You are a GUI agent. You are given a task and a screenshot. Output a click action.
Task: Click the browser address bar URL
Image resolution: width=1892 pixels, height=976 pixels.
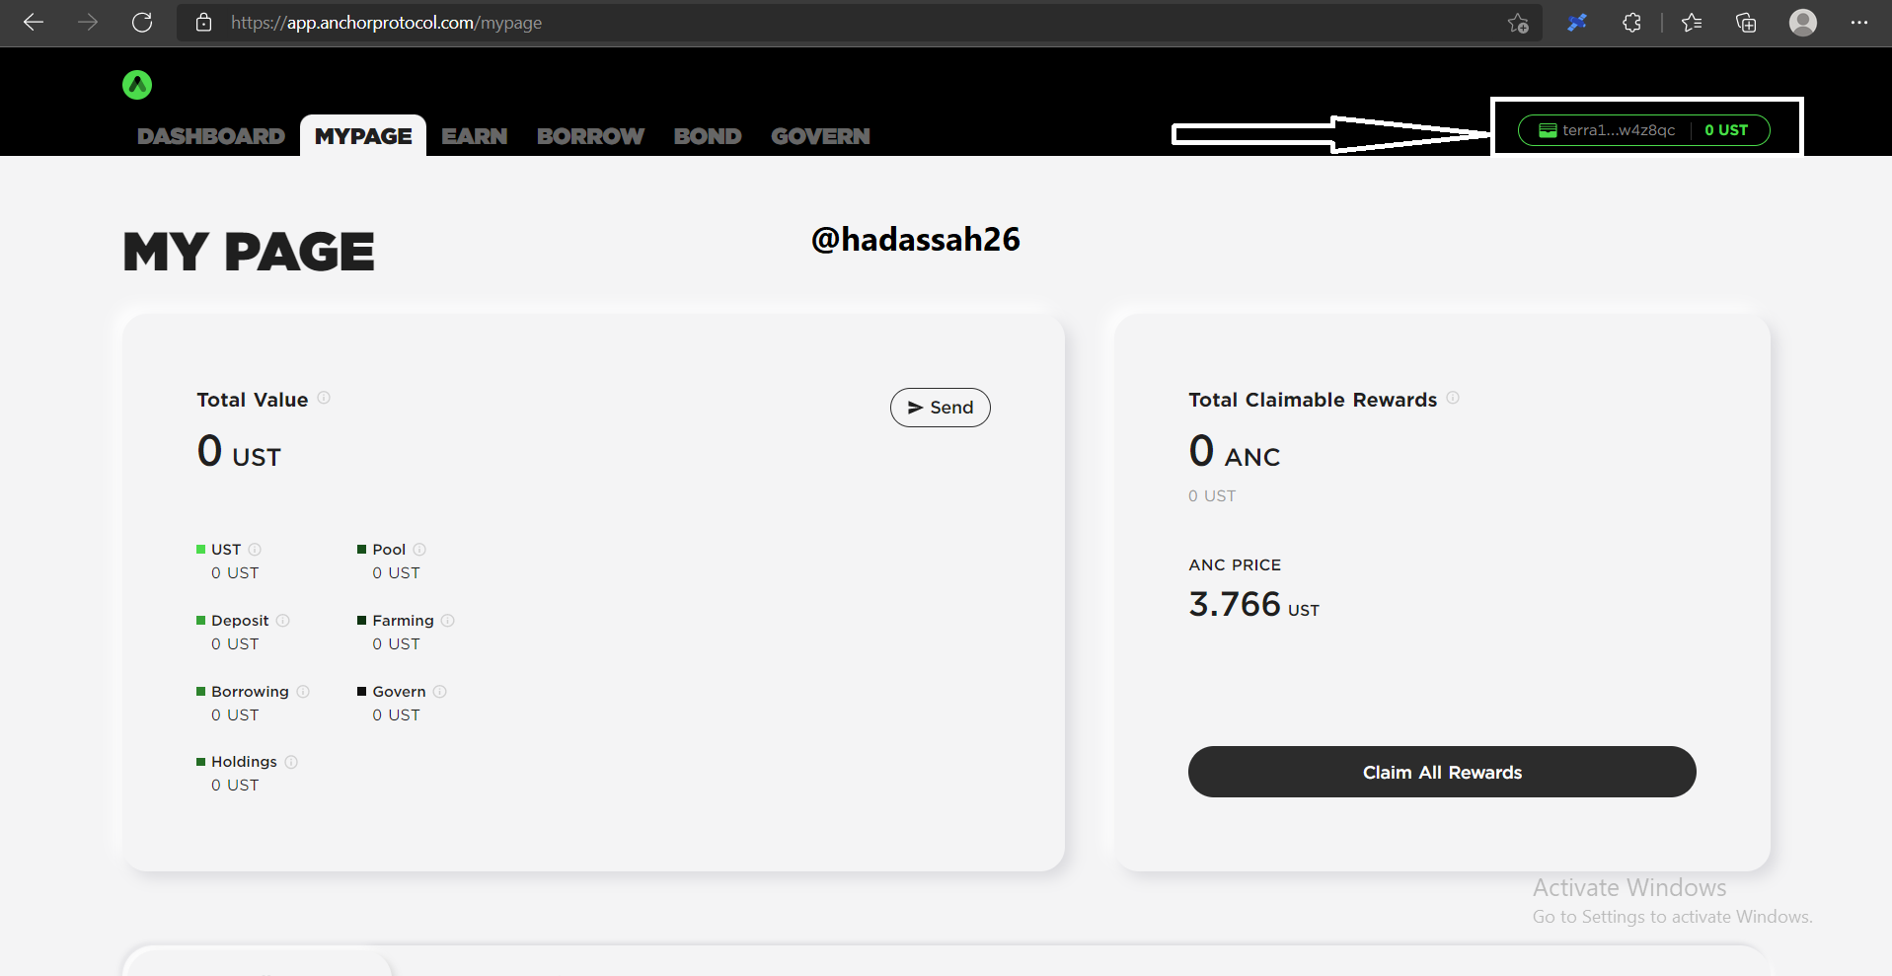(386, 23)
